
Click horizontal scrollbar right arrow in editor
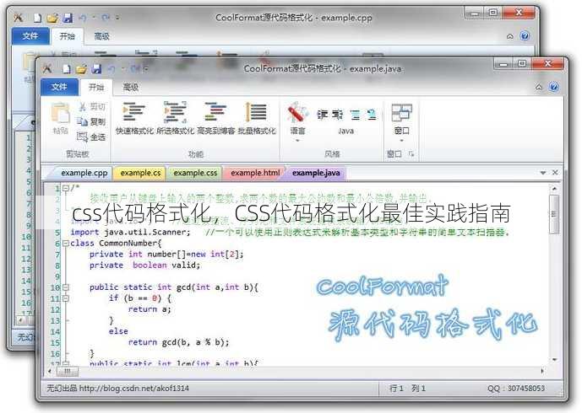542,371
